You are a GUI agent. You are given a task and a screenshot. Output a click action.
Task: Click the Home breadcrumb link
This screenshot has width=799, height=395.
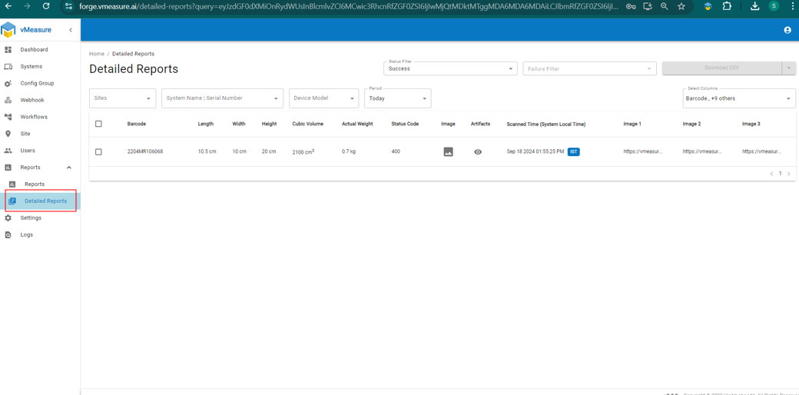[x=96, y=54]
